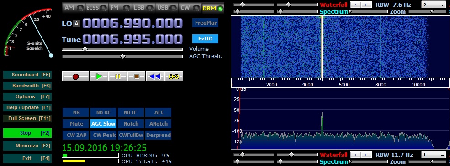Switch to USB mode
The height and width of the screenshot is (166, 450).
coord(167,8)
